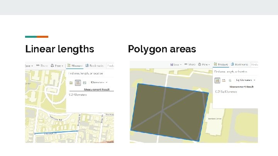Expand the Save dropdown arrow in the Linear lengths toolbar
Screen dimensions: 278x156
point(32,66)
